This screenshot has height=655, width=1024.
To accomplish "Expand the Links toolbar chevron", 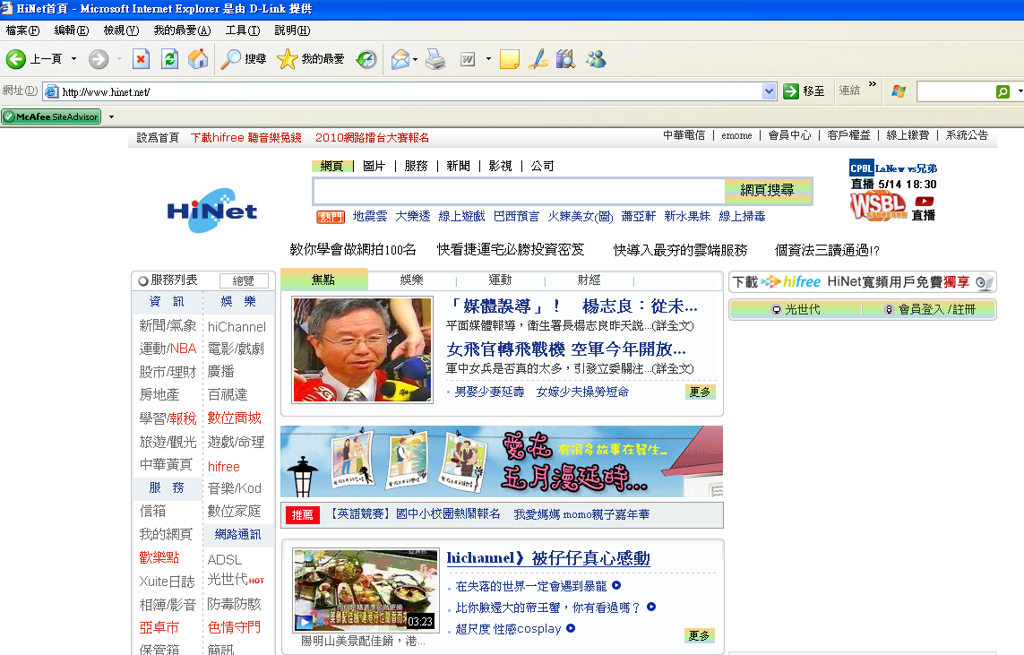I will [x=873, y=84].
